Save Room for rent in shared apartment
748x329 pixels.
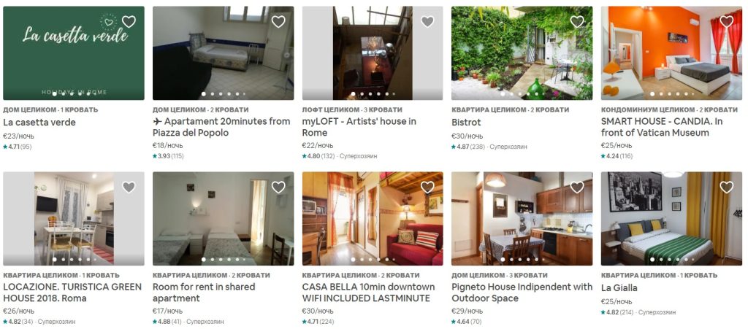pos(278,187)
